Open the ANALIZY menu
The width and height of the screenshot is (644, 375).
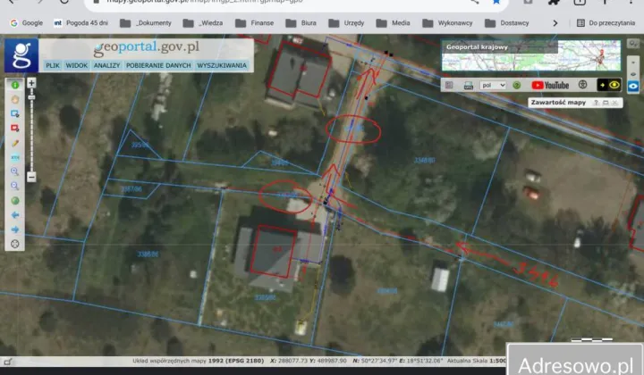(106, 65)
